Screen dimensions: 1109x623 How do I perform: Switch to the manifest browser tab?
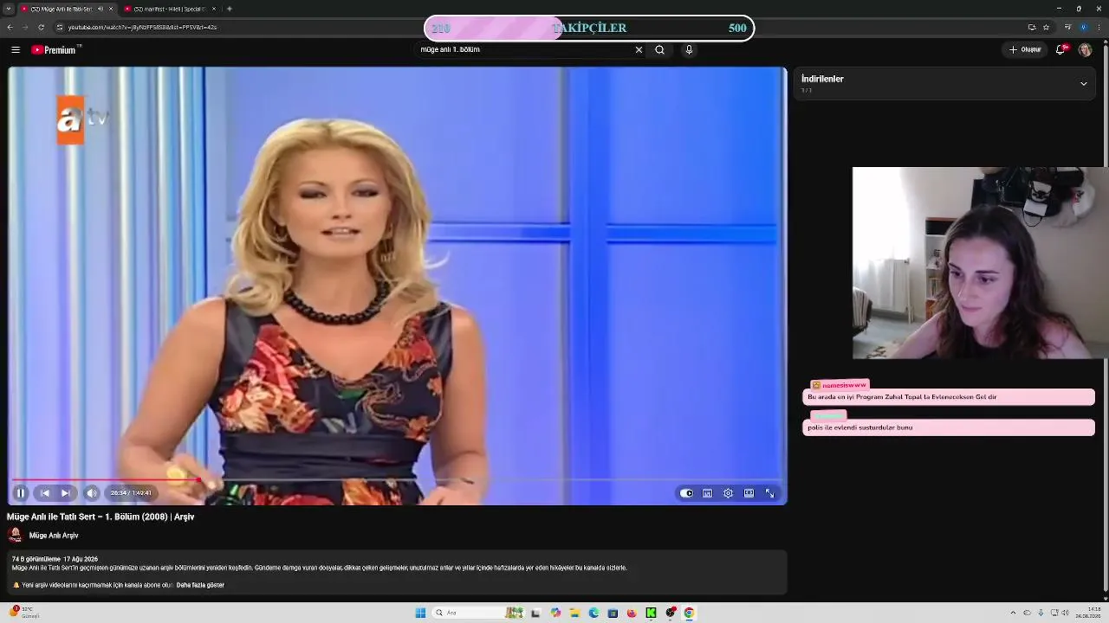point(169,9)
